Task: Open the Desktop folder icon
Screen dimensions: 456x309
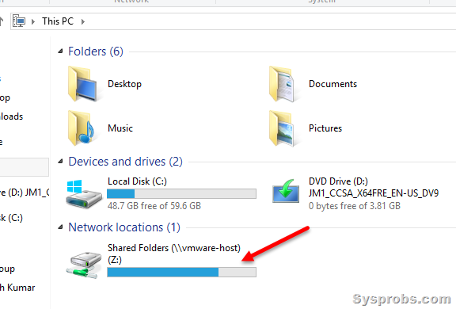Action: [x=85, y=84]
